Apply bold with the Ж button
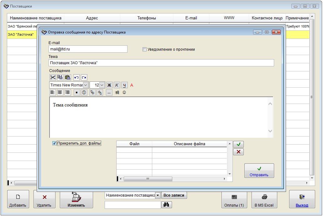Viewport: 323px width, 216px height. (109, 85)
